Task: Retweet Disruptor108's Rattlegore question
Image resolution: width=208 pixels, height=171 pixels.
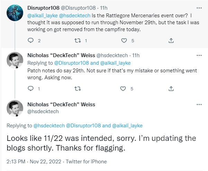Action: coord(78,40)
